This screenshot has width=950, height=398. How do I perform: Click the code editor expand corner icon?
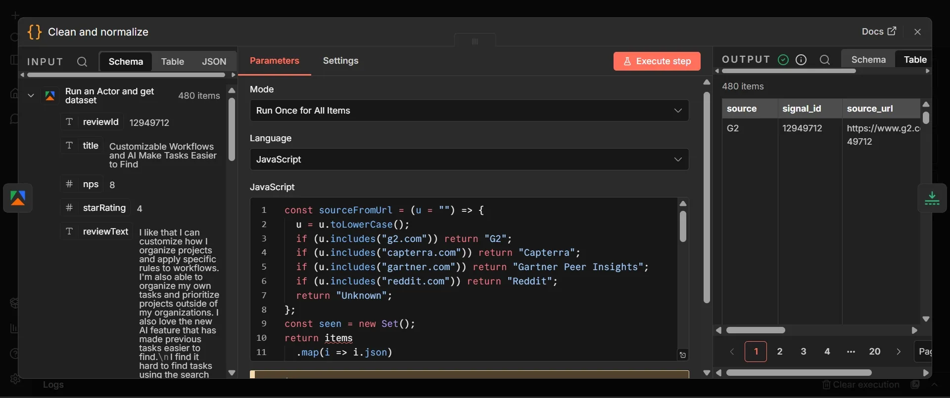click(x=683, y=355)
